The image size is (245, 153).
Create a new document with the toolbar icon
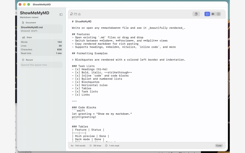[x=72, y=14]
